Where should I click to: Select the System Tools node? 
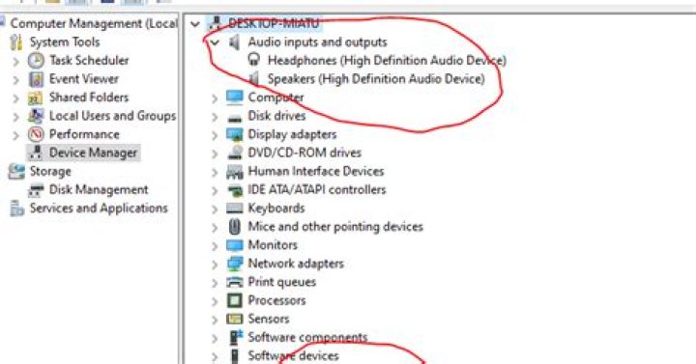point(65,42)
